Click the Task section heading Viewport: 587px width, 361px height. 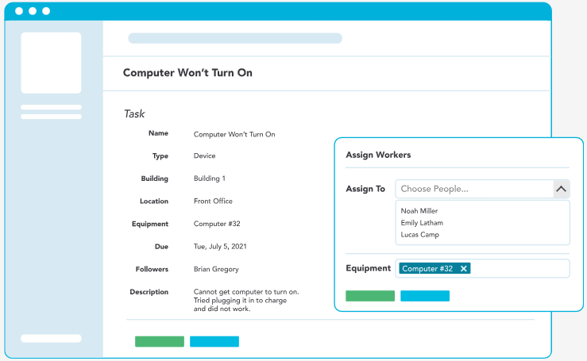[134, 113]
